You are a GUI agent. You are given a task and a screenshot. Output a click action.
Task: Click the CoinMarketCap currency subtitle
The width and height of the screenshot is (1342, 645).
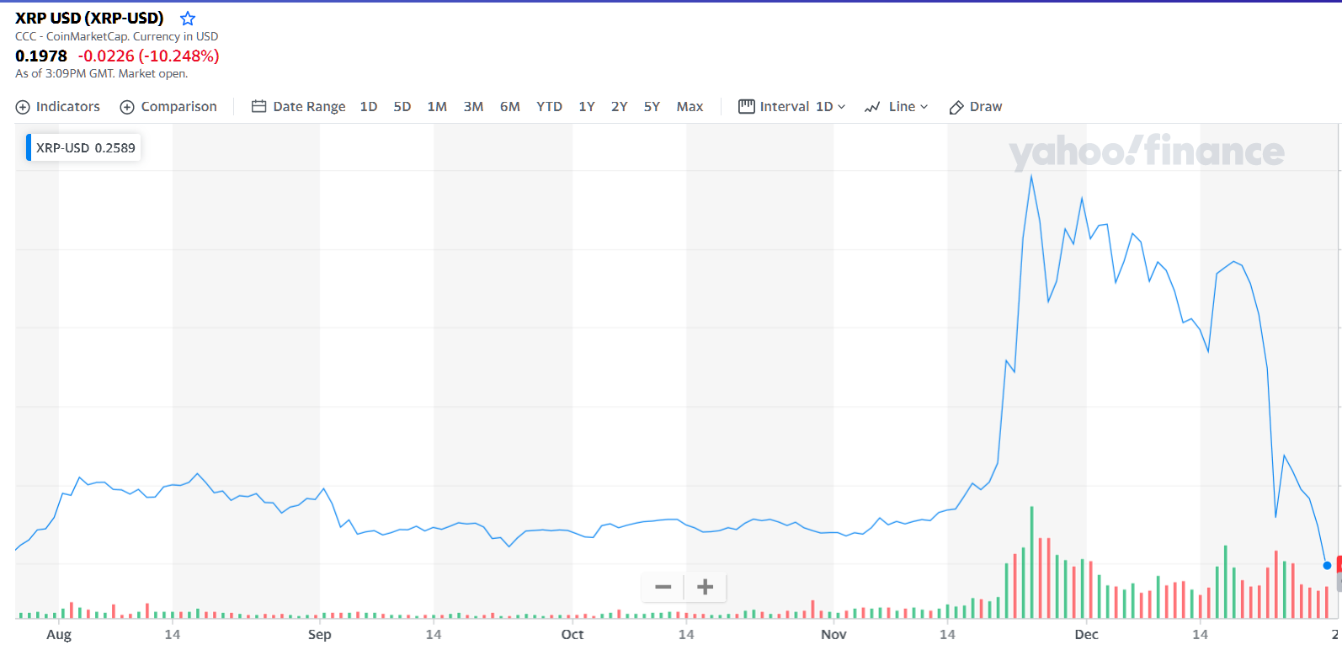(x=116, y=36)
